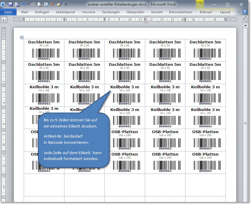Close the Word window

(241, 4)
